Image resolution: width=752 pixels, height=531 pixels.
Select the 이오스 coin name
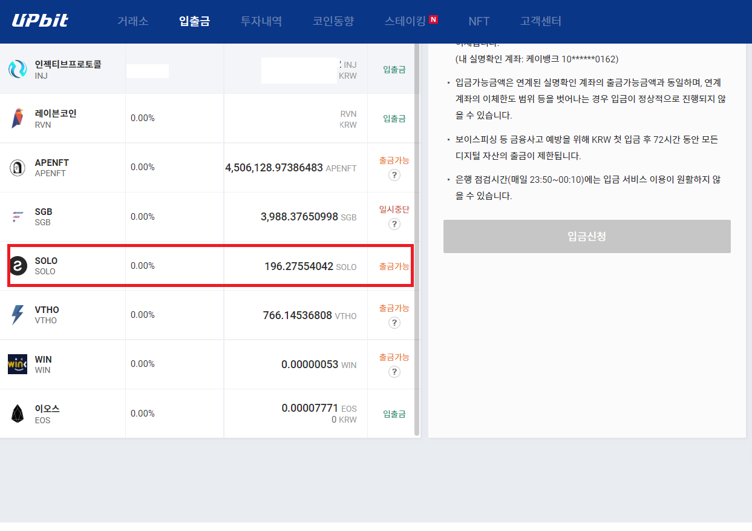[x=47, y=409]
